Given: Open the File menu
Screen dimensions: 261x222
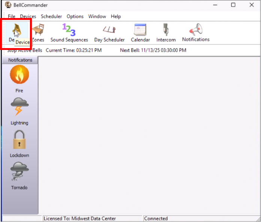Looking at the screenshot, I should click(x=12, y=17).
